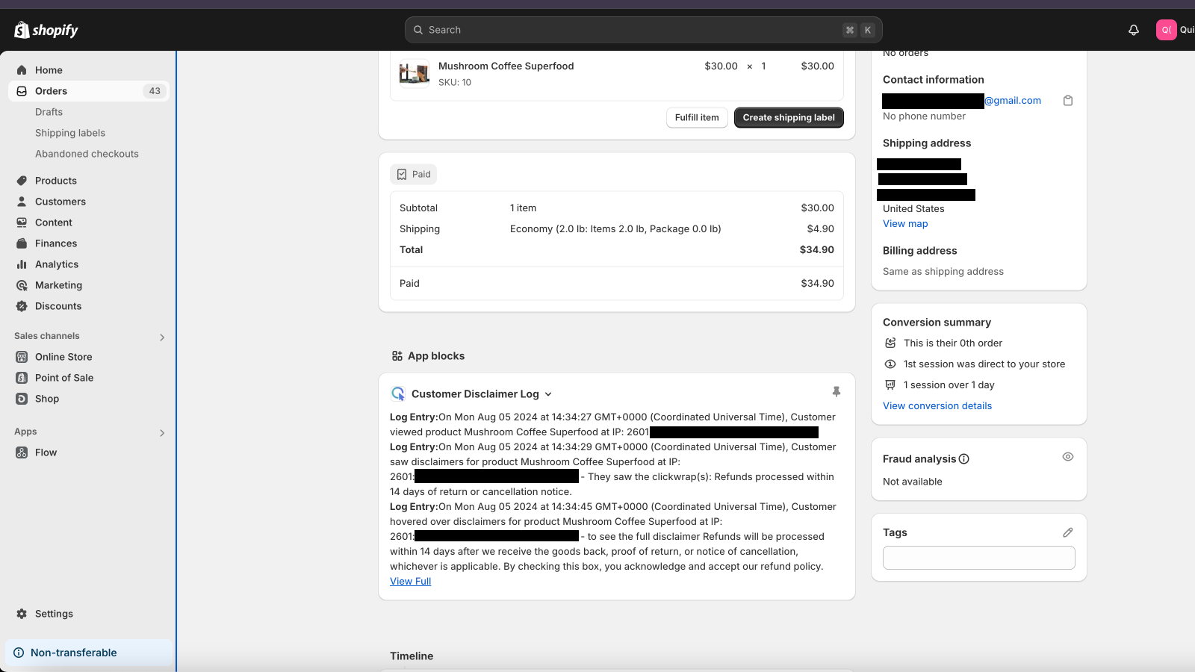Open Shipping labels page
Screen dimensions: 1195x672
point(70,133)
